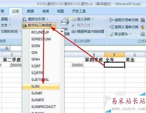Click the Trace Precedents (追踪引用单元格) icon
This screenshot has width=146, height=113.
[x=111, y=20]
